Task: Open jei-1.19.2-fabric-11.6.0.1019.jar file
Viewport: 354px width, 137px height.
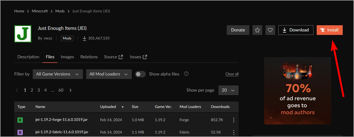Action: (62, 132)
